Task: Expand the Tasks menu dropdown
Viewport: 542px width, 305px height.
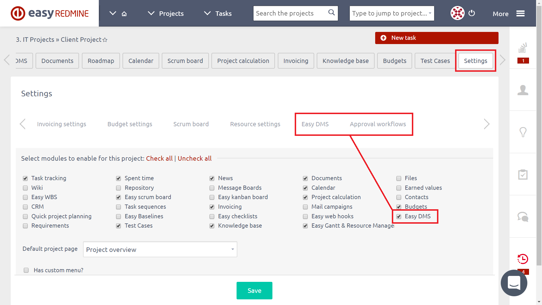Action: 207,13
